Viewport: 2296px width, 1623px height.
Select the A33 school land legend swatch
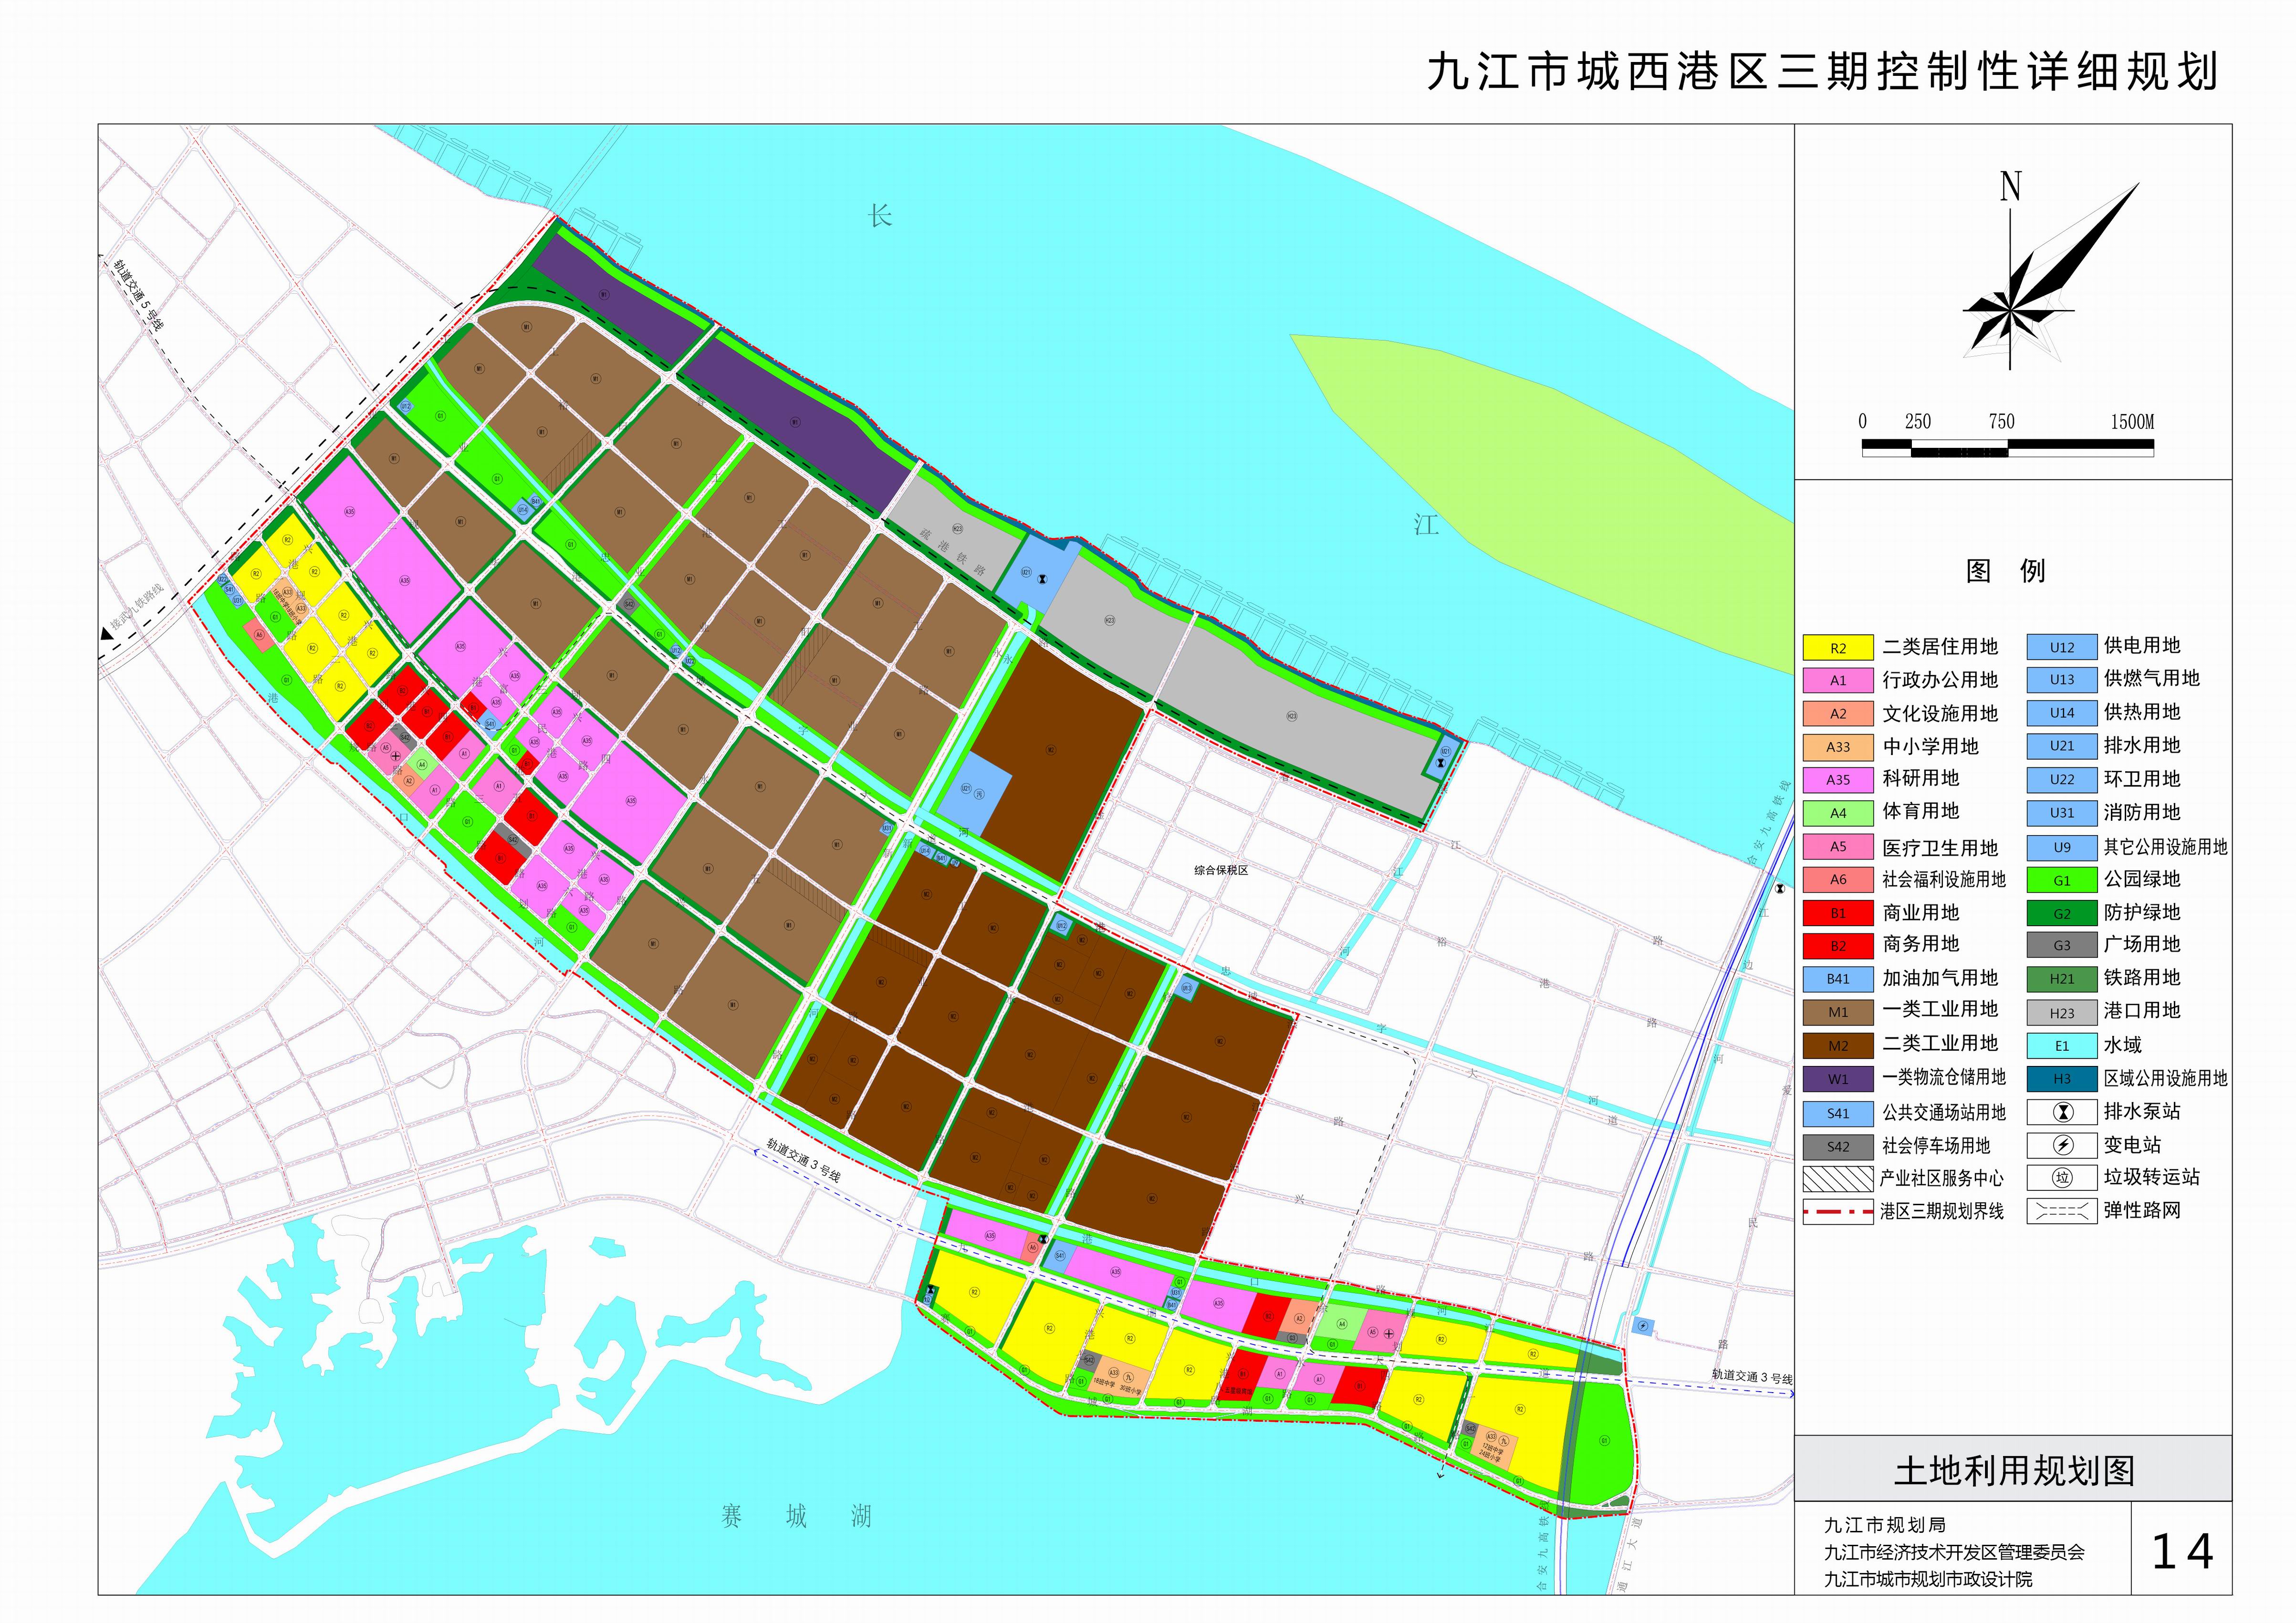pyautogui.click(x=1838, y=746)
